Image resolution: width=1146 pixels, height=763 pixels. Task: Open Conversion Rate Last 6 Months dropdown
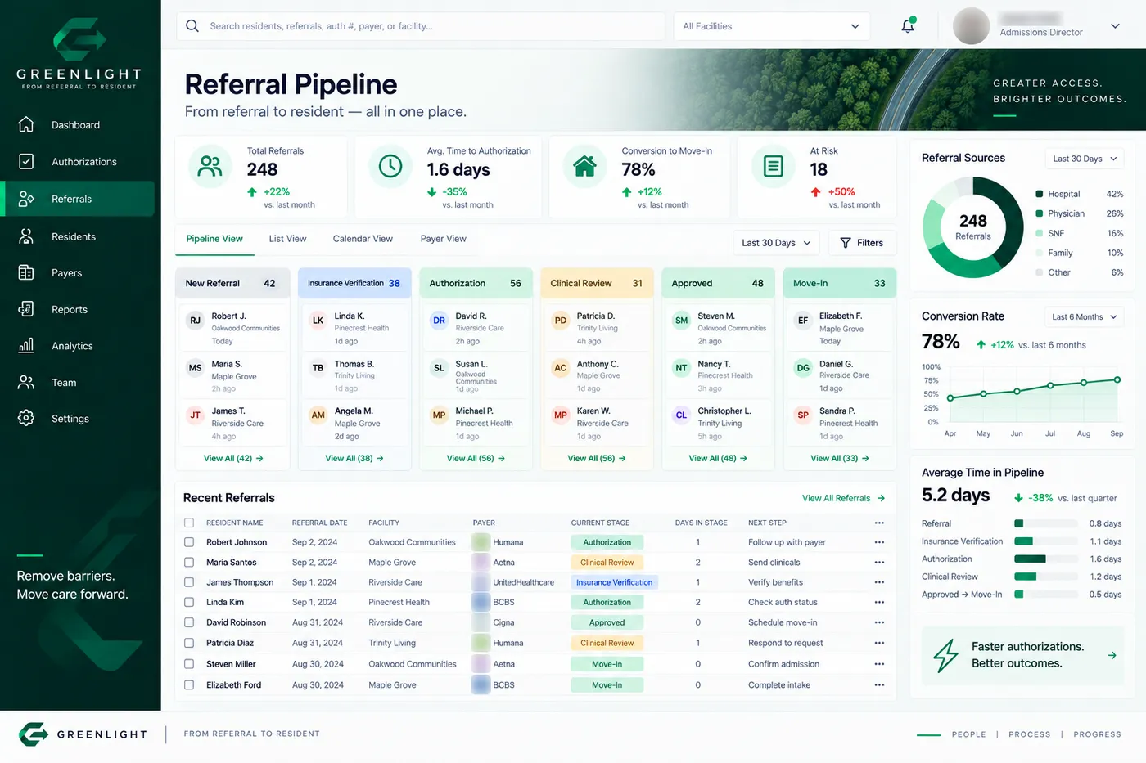[1085, 317]
